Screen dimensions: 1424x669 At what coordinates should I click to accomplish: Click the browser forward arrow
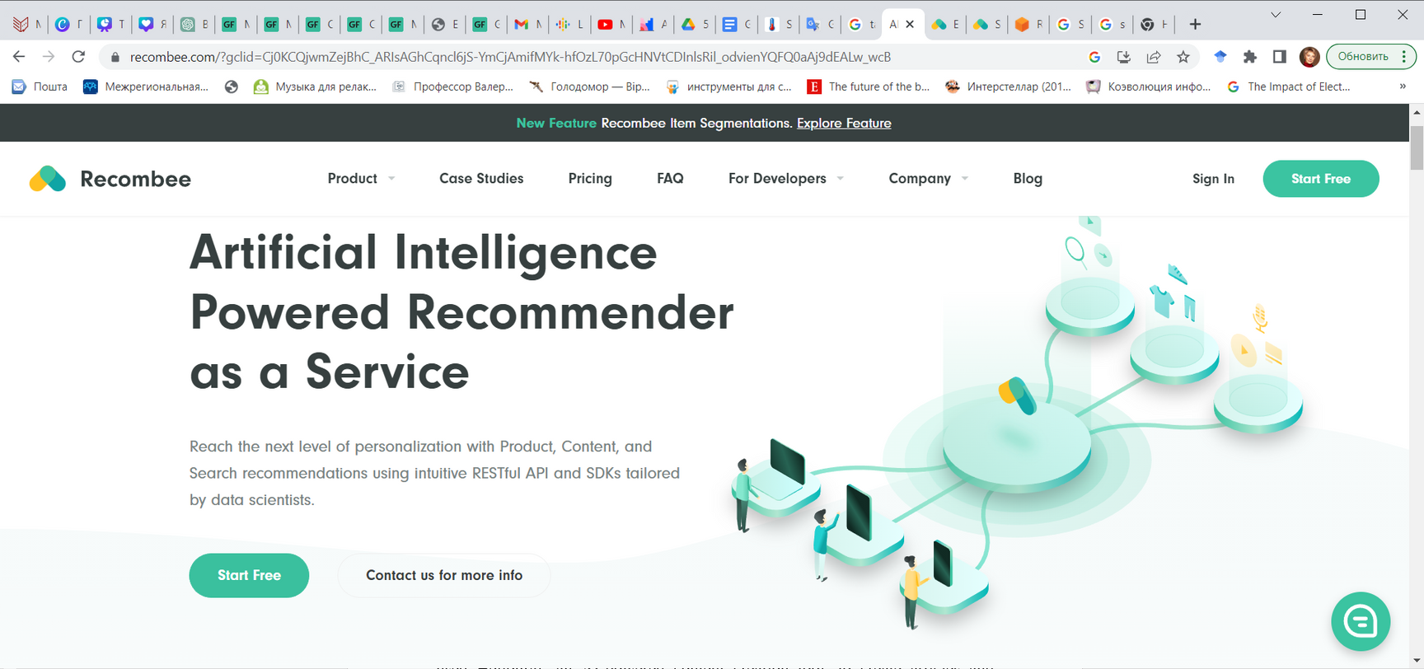pyautogui.click(x=49, y=57)
